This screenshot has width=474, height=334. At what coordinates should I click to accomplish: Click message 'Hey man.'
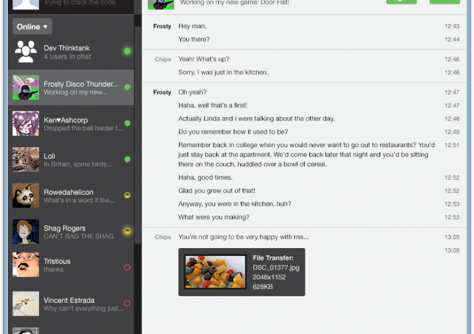point(192,26)
